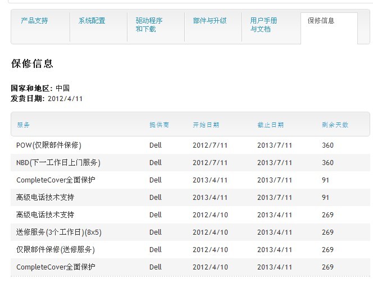Switch to the 系统配置 tab

pyautogui.click(x=92, y=21)
